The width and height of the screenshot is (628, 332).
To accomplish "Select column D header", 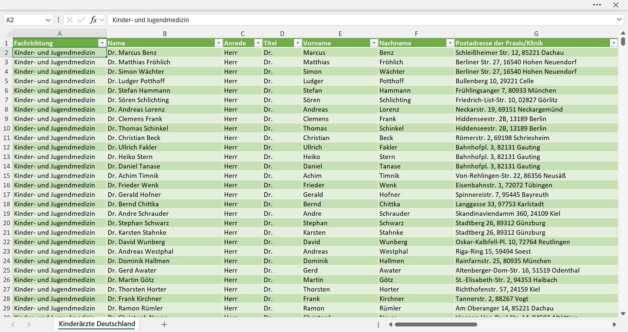I will (x=282, y=33).
